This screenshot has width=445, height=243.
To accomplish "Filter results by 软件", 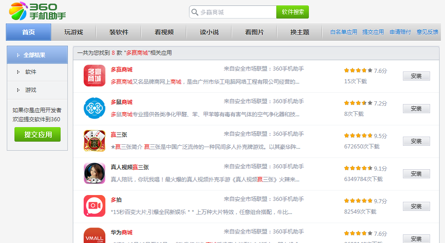I will coord(37,72).
